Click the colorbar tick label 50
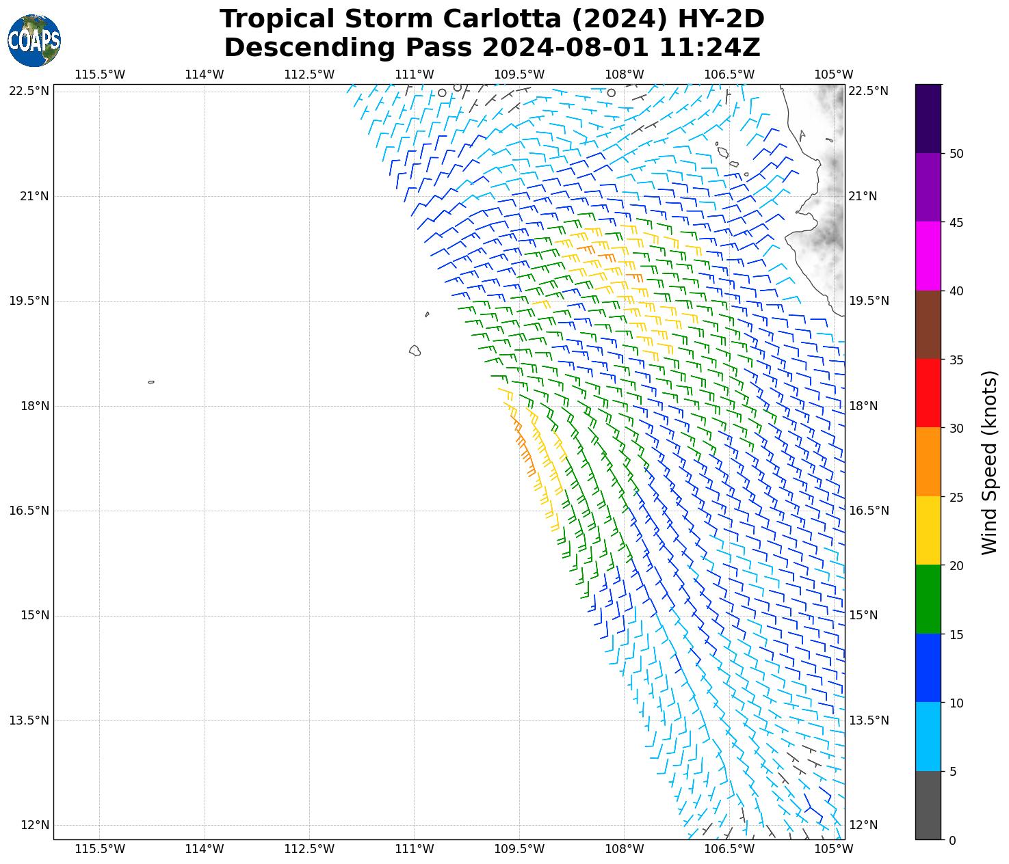This screenshot has height=864, width=1009. click(x=956, y=154)
